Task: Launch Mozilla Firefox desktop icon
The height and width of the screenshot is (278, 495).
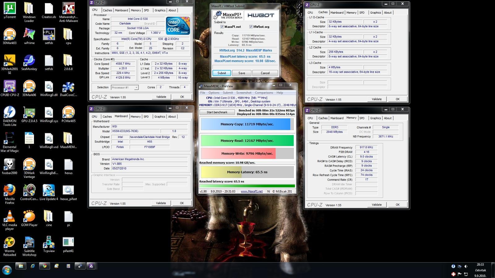Action: point(10,194)
